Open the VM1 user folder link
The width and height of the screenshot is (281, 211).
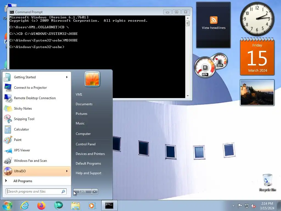click(79, 95)
